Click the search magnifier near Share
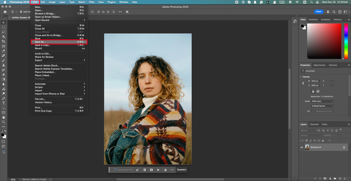 334,12
